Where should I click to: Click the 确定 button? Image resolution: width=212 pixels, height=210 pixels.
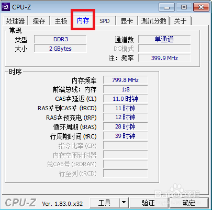tap(189, 203)
